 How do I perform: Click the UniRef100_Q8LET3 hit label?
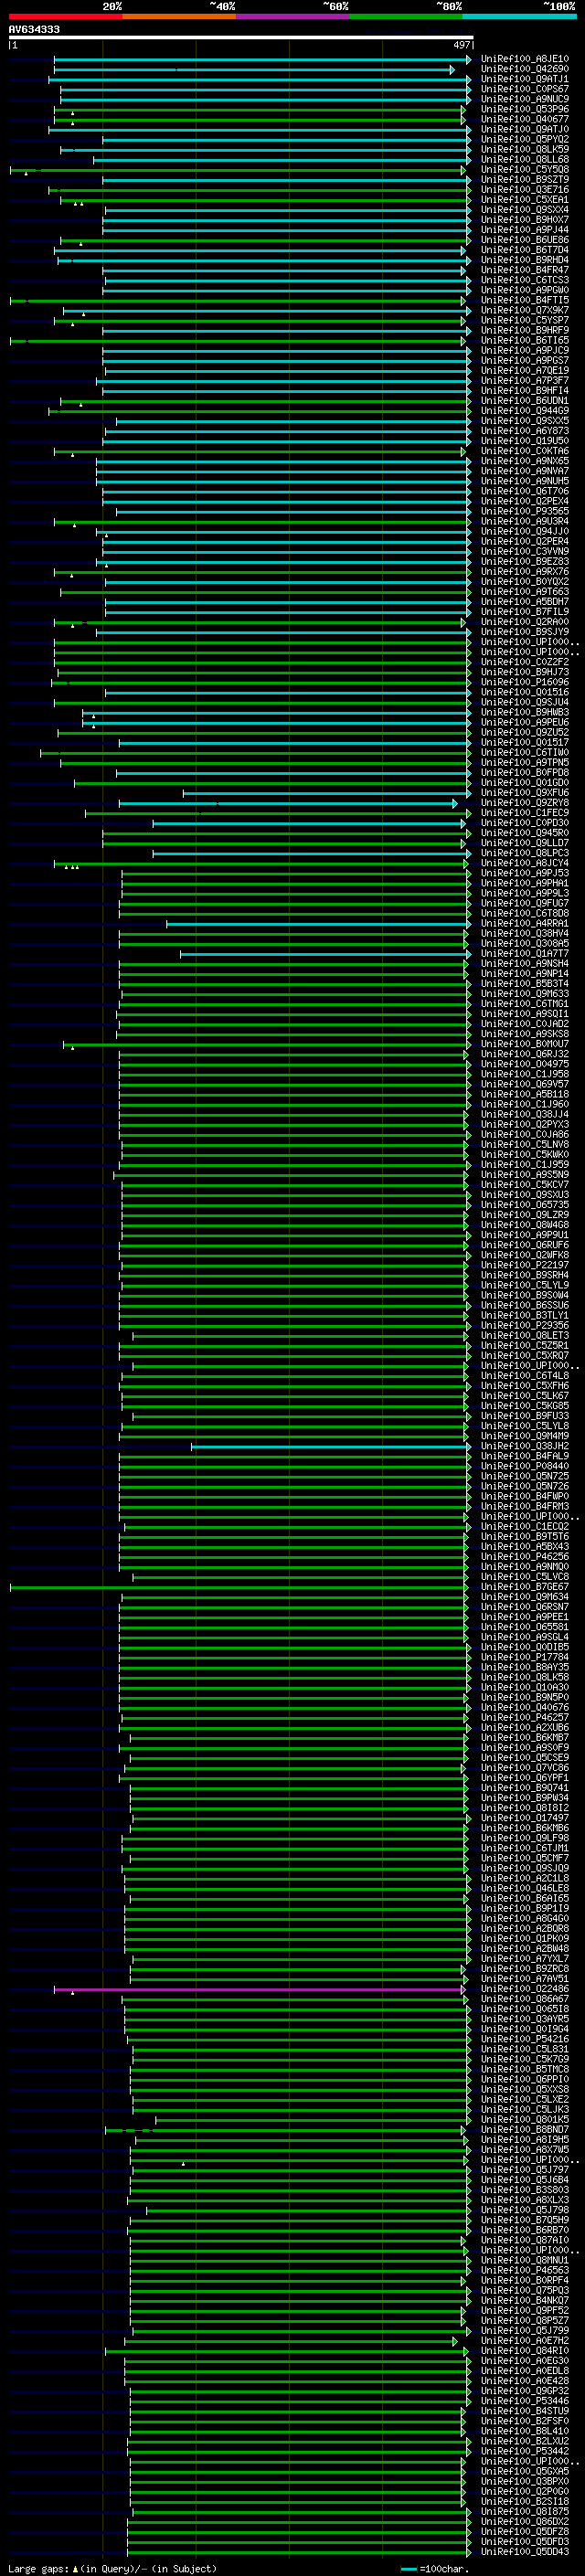point(525,1335)
